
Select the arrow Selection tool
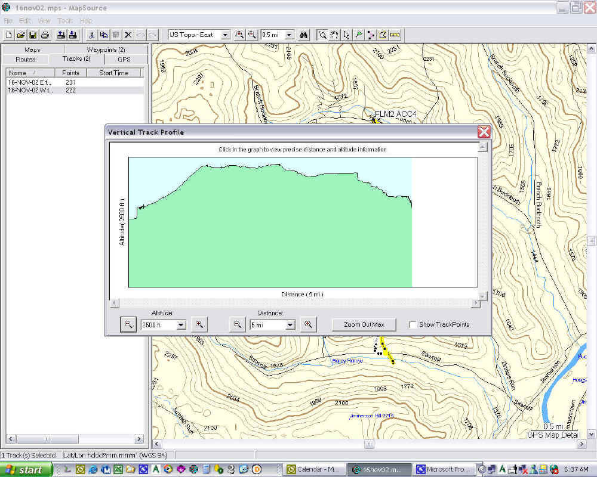click(x=346, y=35)
